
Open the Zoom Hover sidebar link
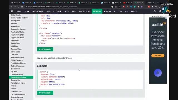point(15,69)
